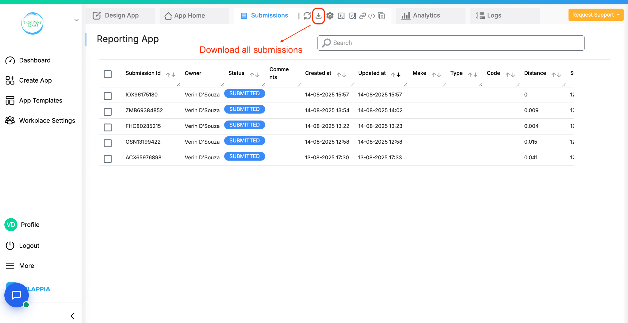The width and height of the screenshot is (628, 323).
Task: Open App Templates in sidebar
Action: [x=34, y=100]
